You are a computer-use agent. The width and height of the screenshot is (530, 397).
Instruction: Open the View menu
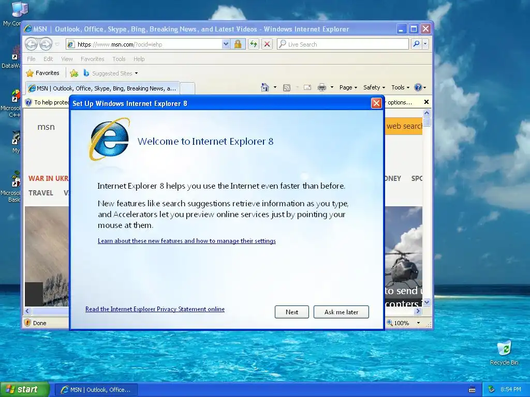67,59
